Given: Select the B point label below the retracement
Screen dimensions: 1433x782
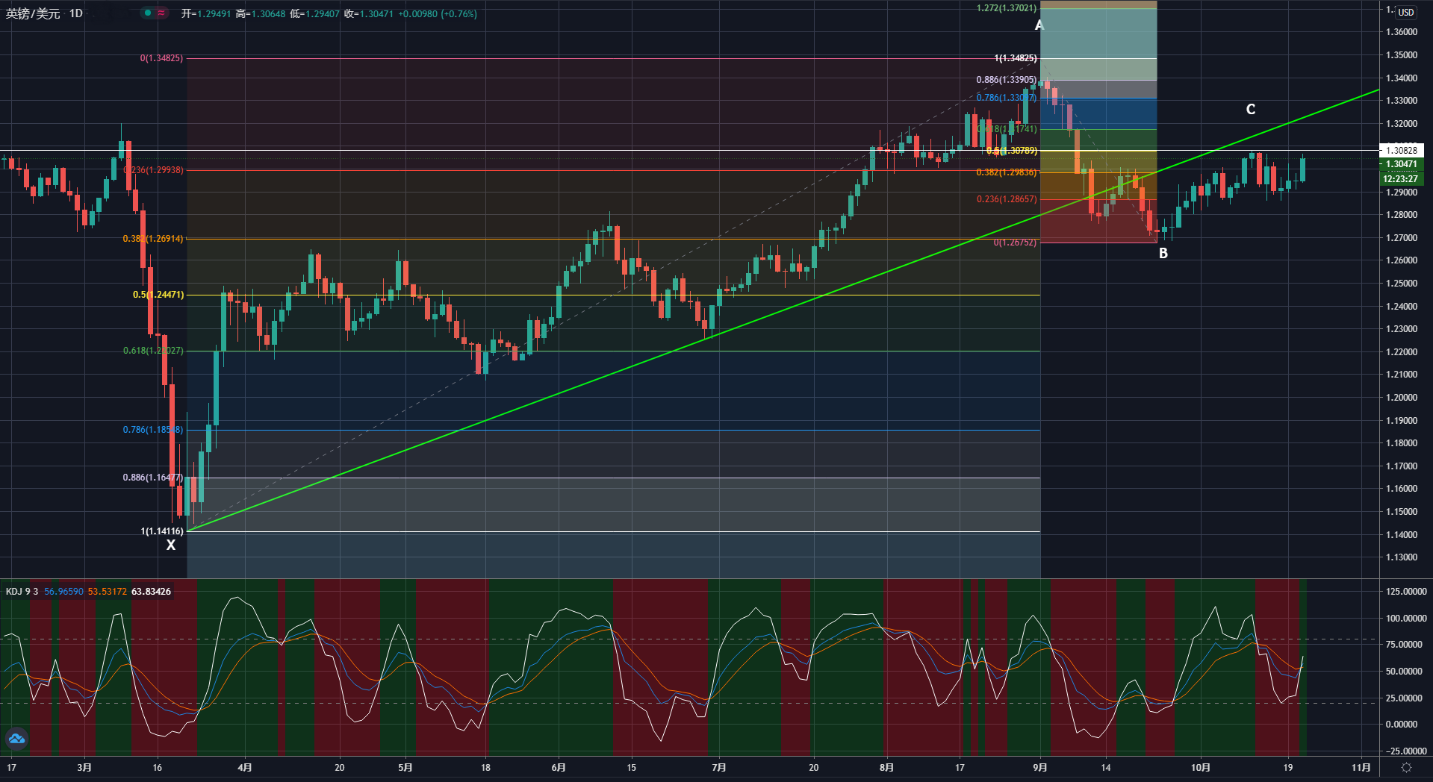Looking at the screenshot, I should (x=1163, y=254).
